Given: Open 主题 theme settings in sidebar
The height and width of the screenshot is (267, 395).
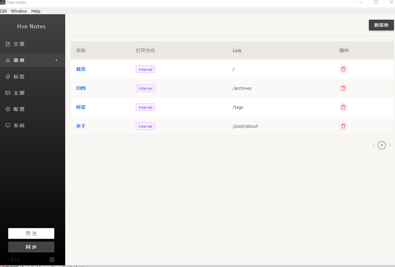Looking at the screenshot, I should [x=19, y=93].
